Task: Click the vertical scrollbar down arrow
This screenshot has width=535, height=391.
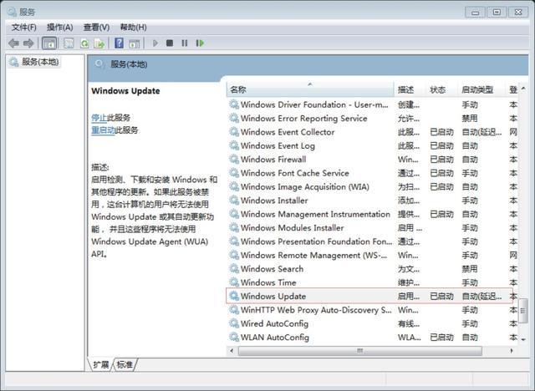Action: coord(523,339)
